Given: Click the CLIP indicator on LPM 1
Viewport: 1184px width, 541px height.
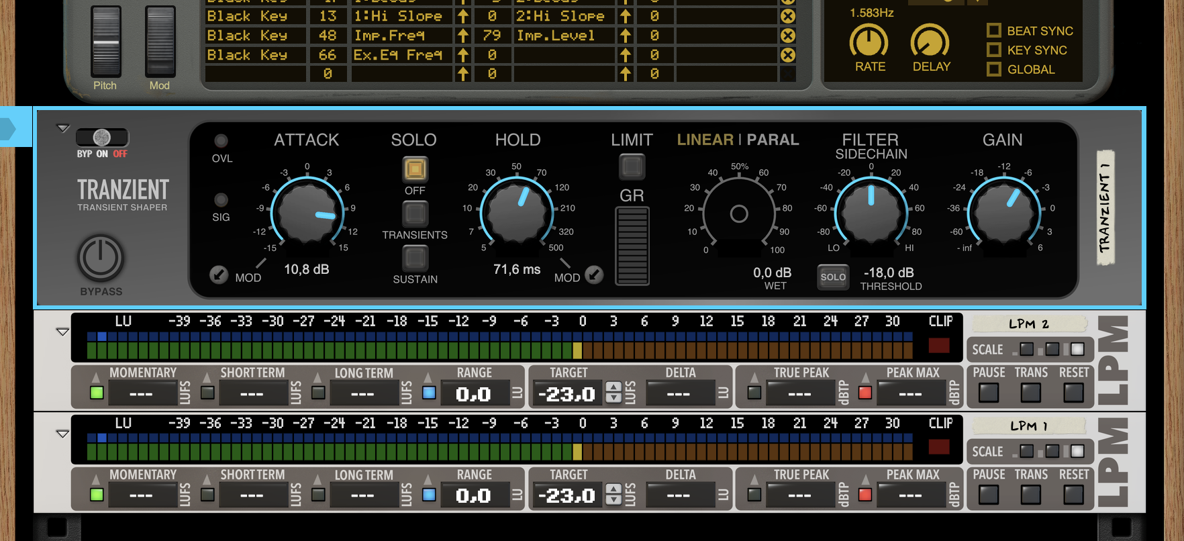Looking at the screenshot, I should click(x=939, y=447).
